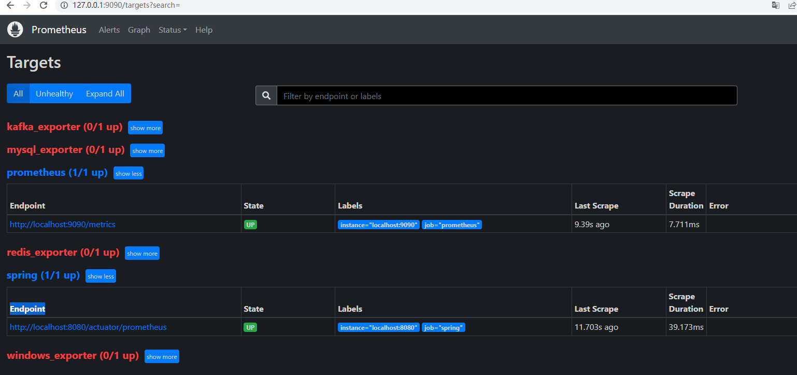Open the Graph page
Image resolution: width=797 pixels, height=375 pixels.
(x=139, y=30)
